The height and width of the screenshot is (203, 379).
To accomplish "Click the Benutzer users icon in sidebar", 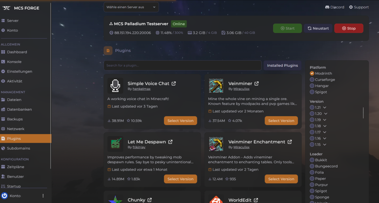I will click(x=3, y=176).
